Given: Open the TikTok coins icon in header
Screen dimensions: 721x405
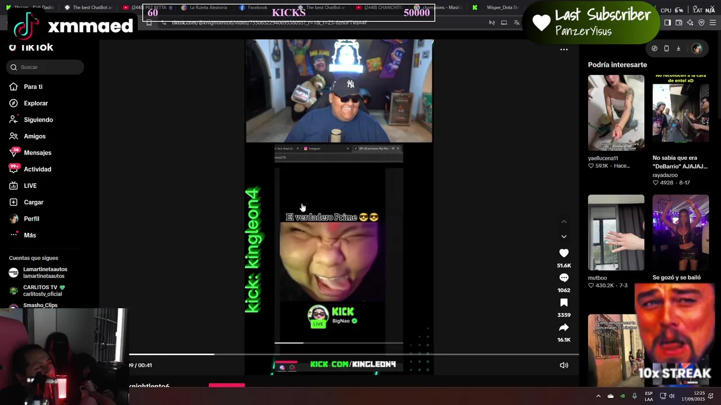Looking at the screenshot, I should pos(655,49).
